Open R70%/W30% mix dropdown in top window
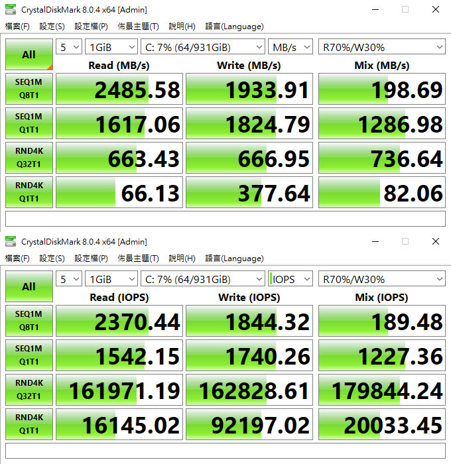Viewport: 451px width, 464px height. (382, 47)
